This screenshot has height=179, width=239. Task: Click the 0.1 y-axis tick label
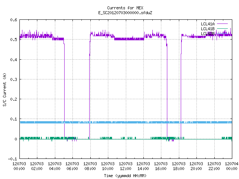click(13, 119)
